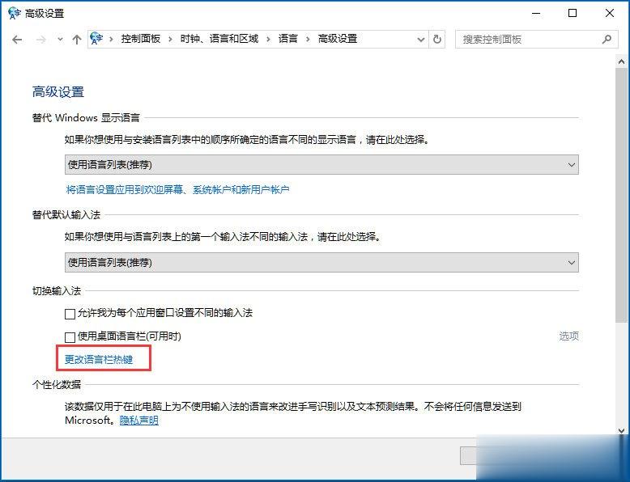Expand chevron after 时钟、语言和区域 breadcrumb
Viewport: 630px width, 482px height.
click(x=268, y=39)
